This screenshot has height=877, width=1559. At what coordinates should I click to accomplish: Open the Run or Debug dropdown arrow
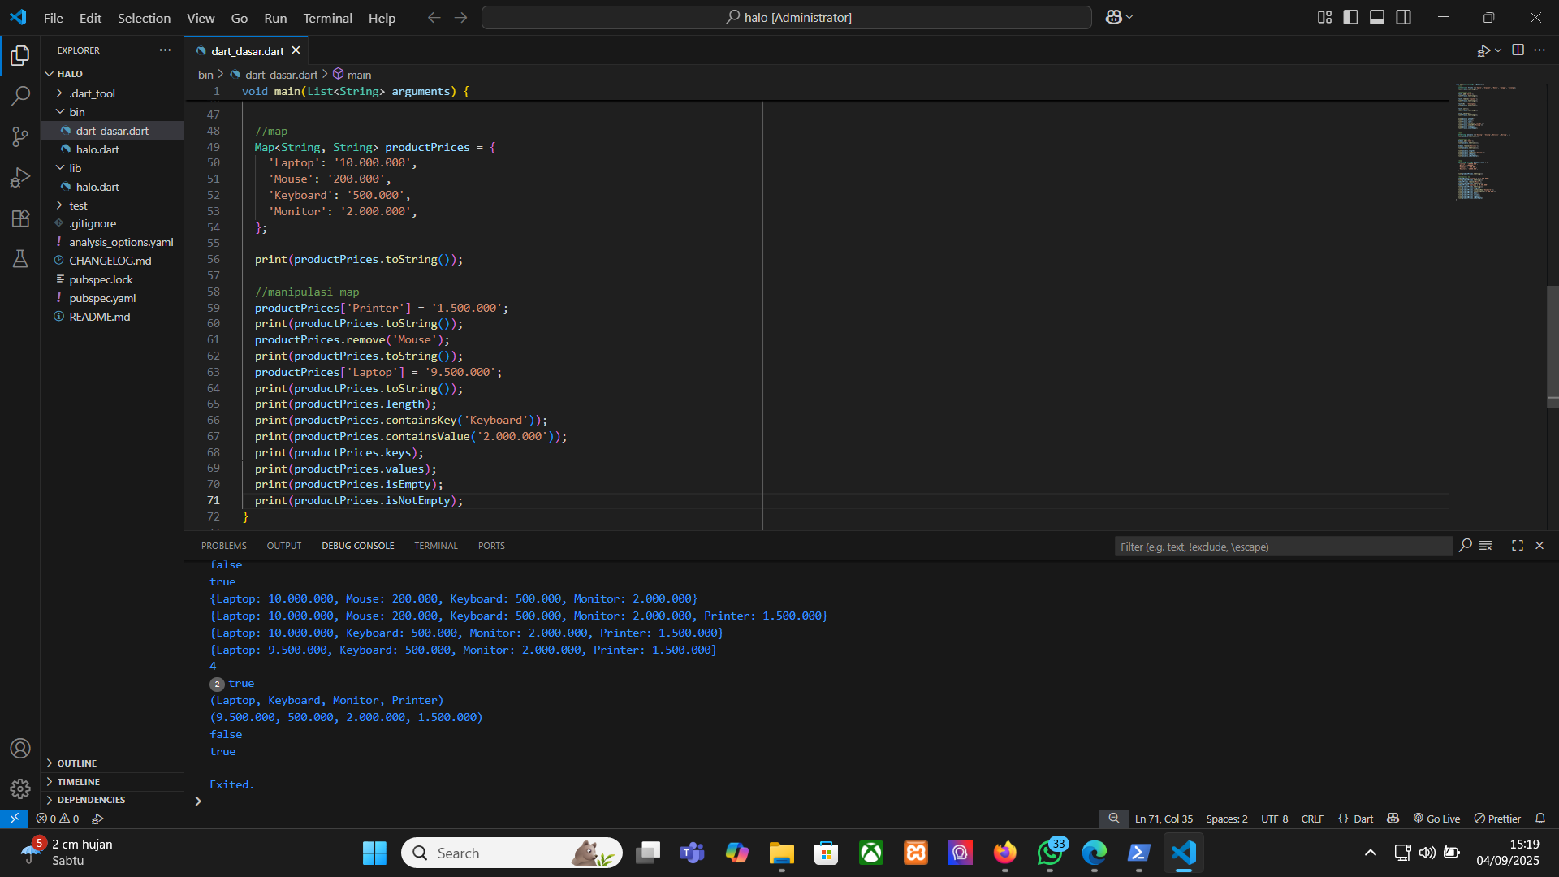pyautogui.click(x=1498, y=50)
